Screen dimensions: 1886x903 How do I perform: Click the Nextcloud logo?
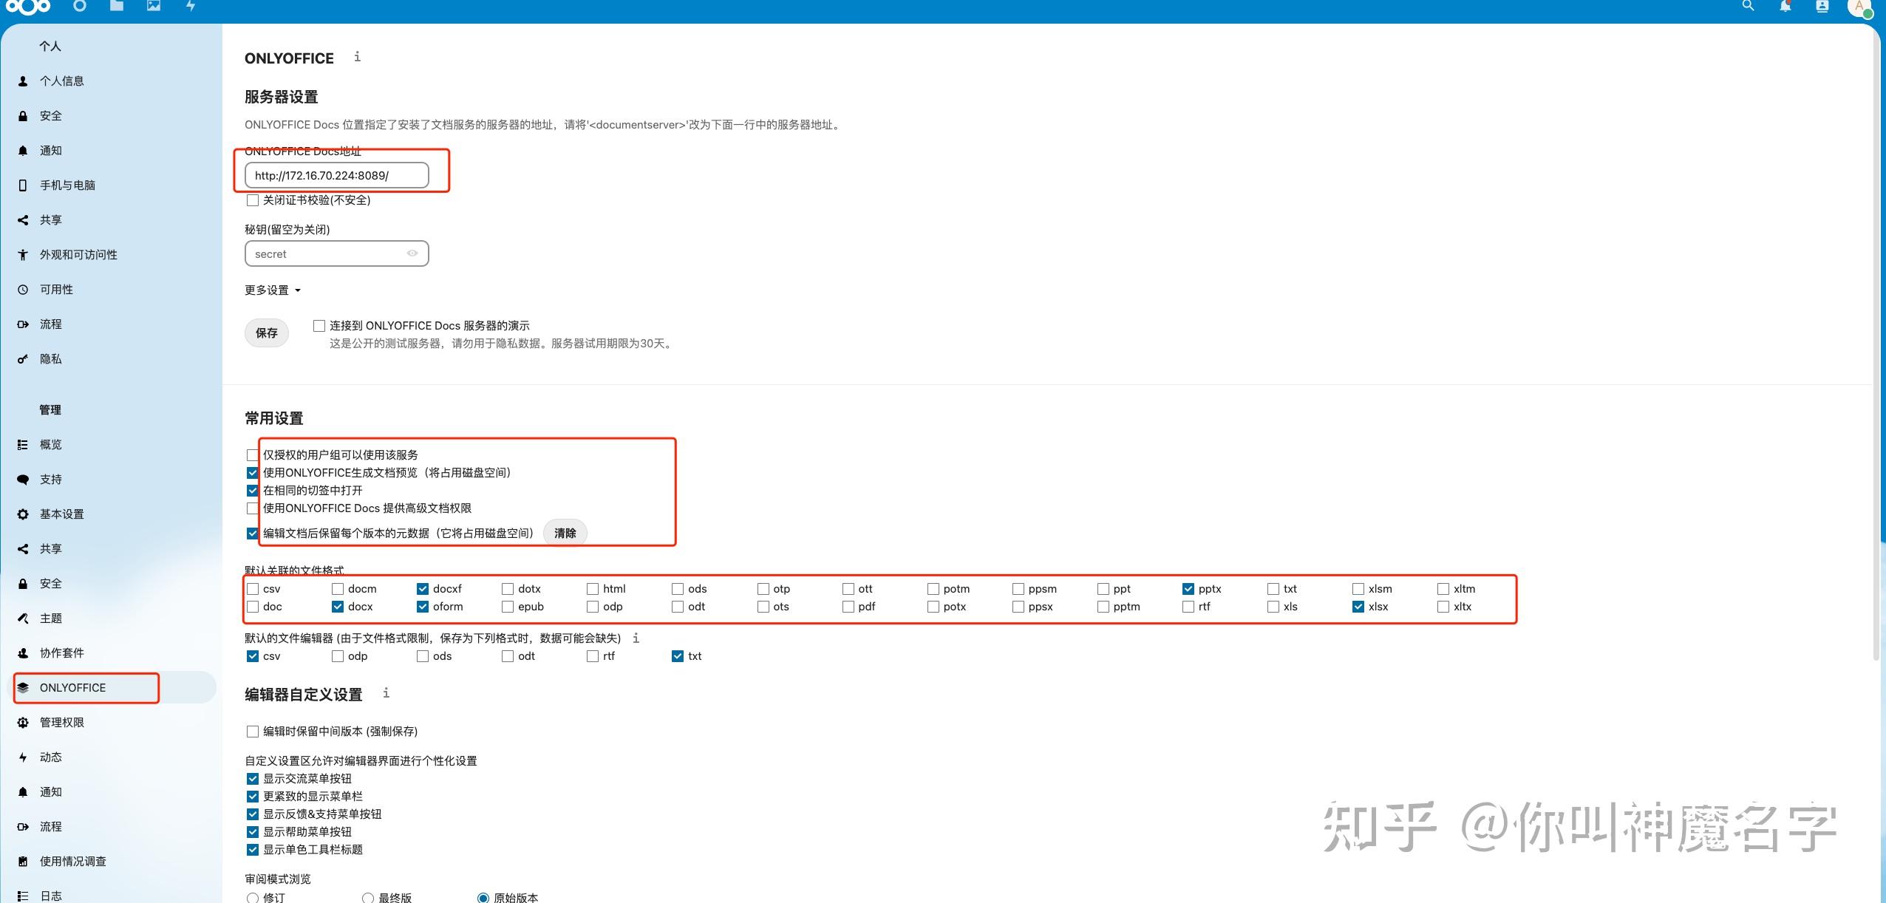pos(29,7)
